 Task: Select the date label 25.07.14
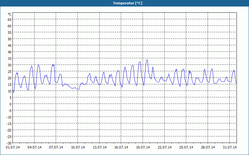(x=186, y=147)
